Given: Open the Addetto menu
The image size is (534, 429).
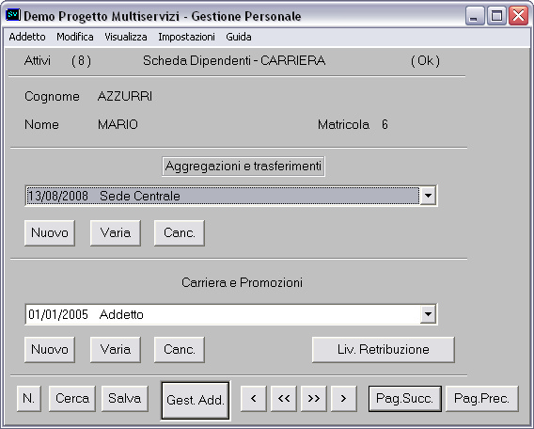Looking at the screenshot, I should (27, 37).
